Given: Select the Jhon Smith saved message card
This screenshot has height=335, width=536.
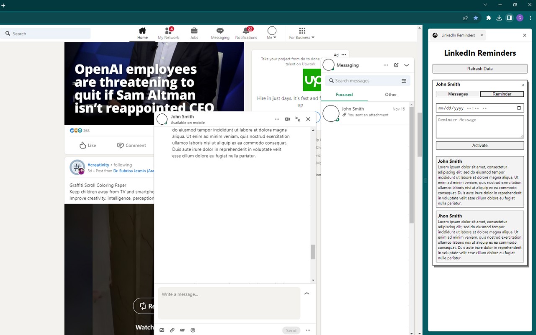Looking at the screenshot, I should (x=480, y=237).
